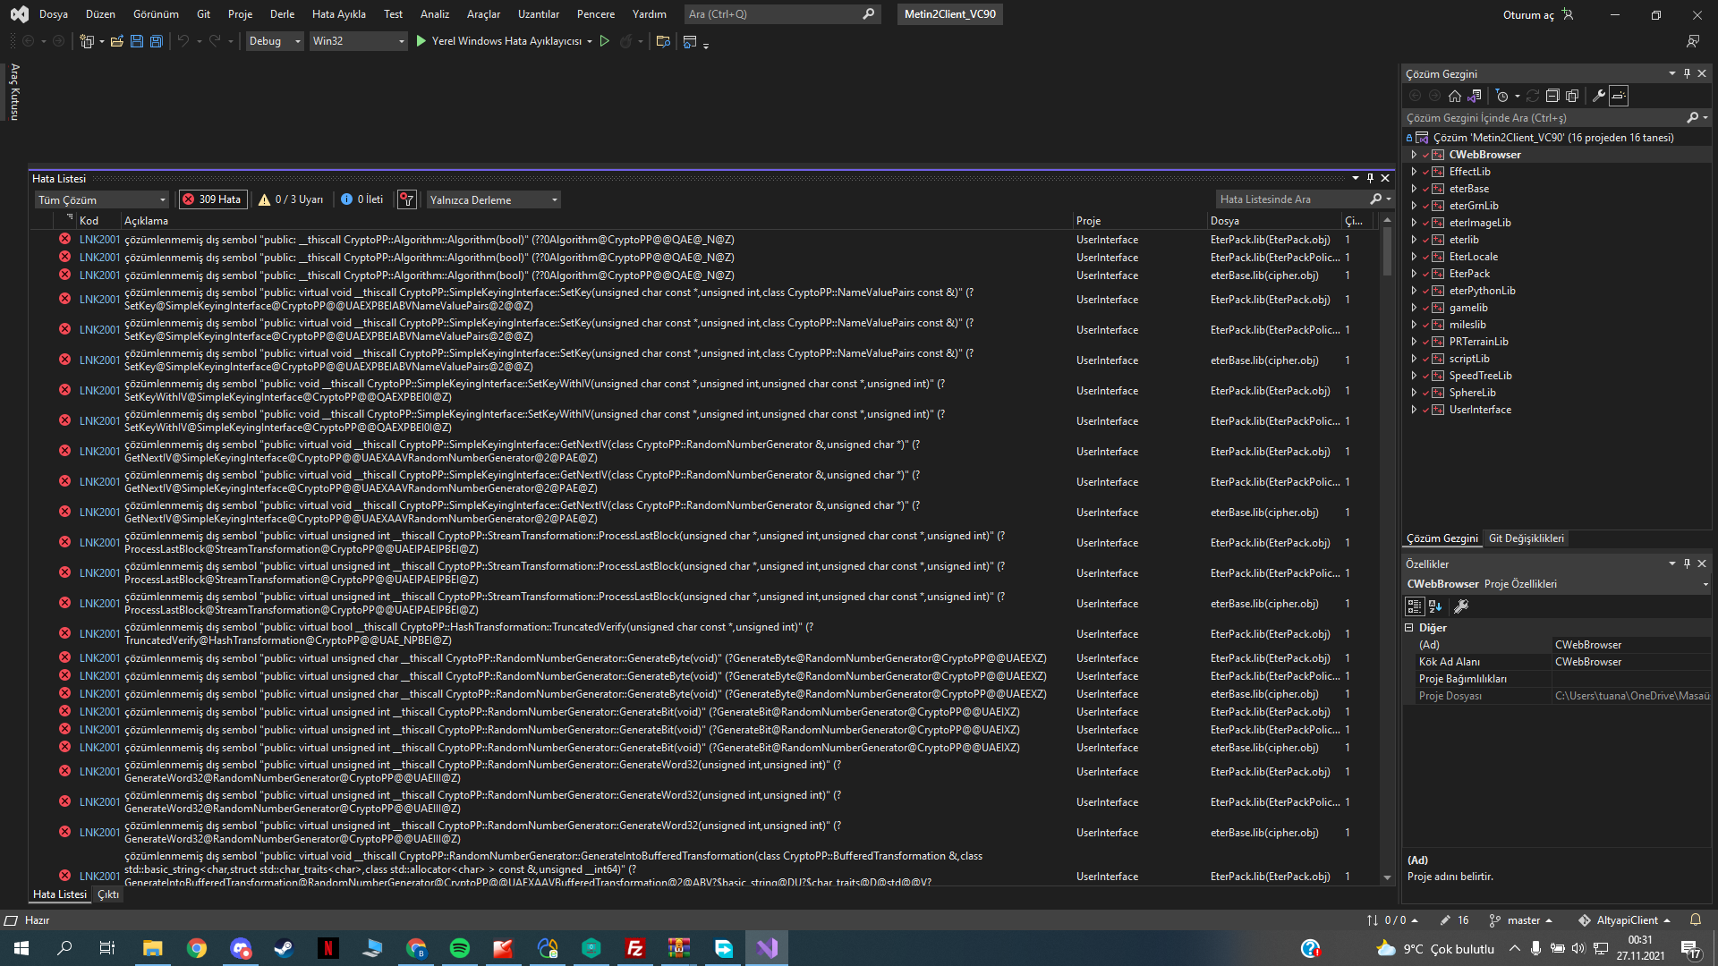Screen dimensions: 1718x966
Task: Click search magnifier in Çözüm Gezgini
Action: (x=1693, y=118)
